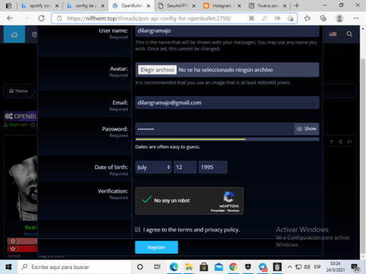The image size is (366, 274).
Task: Click the site info lock icon
Action: click(x=59, y=18)
